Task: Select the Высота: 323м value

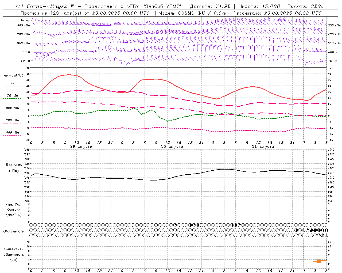Action: (305, 6)
